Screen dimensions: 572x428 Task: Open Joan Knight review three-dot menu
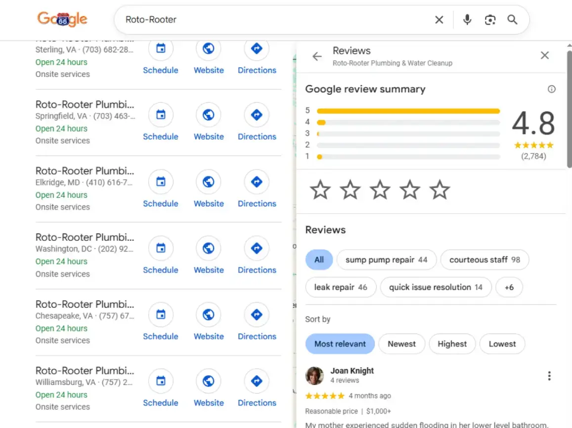(x=549, y=376)
